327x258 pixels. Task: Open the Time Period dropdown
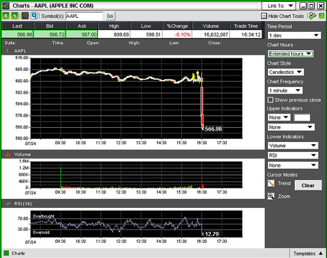click(x=293, y=35)
